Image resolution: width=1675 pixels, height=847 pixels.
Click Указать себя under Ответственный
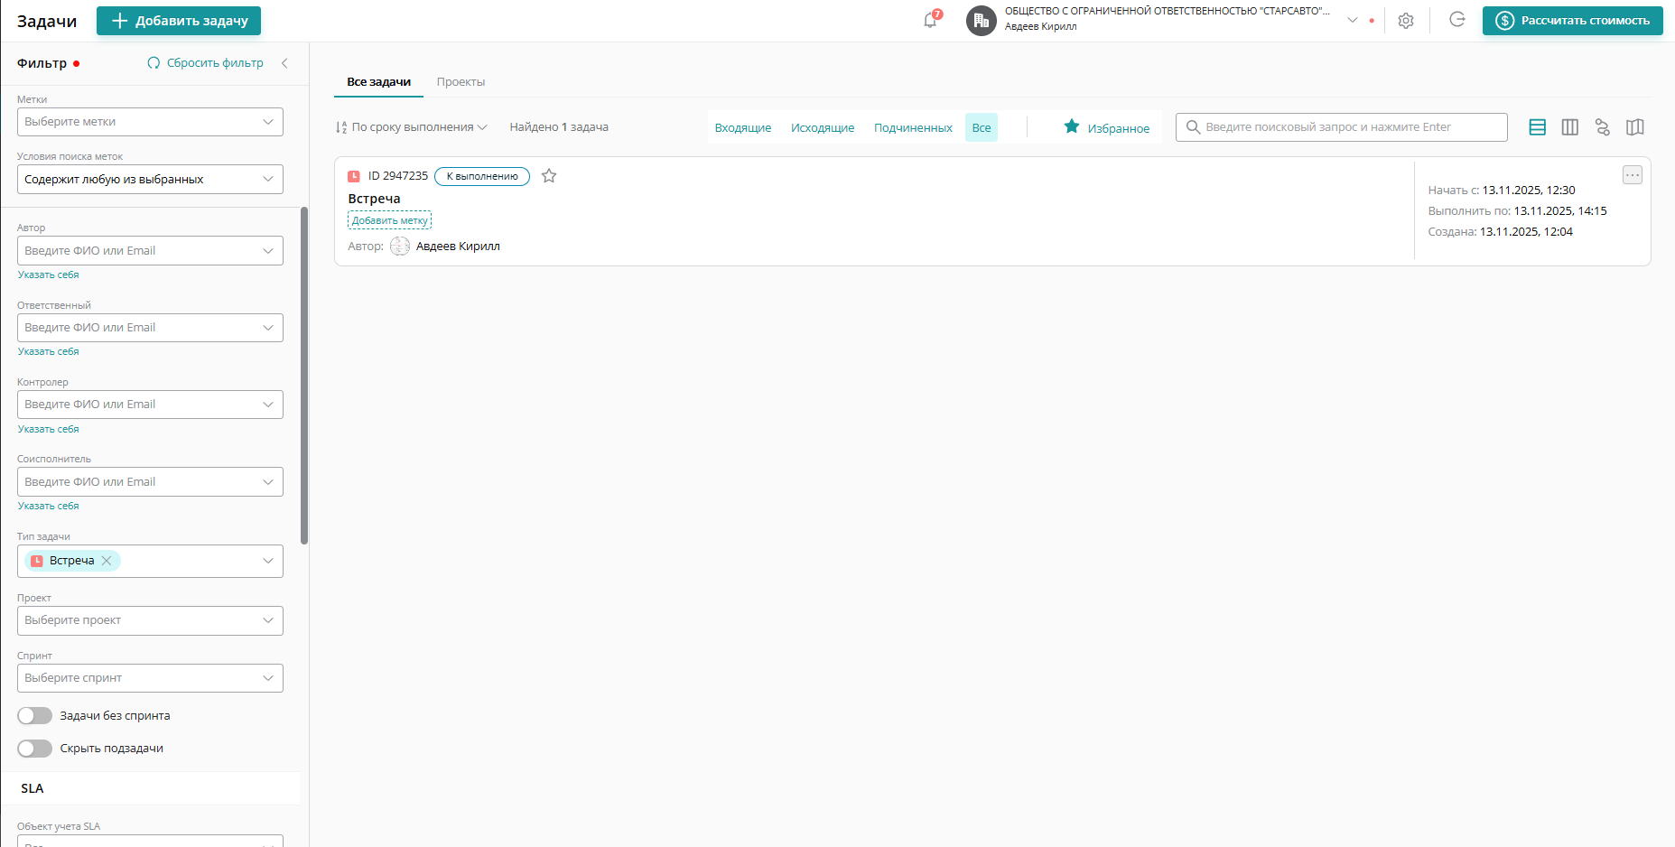(49, 351)
